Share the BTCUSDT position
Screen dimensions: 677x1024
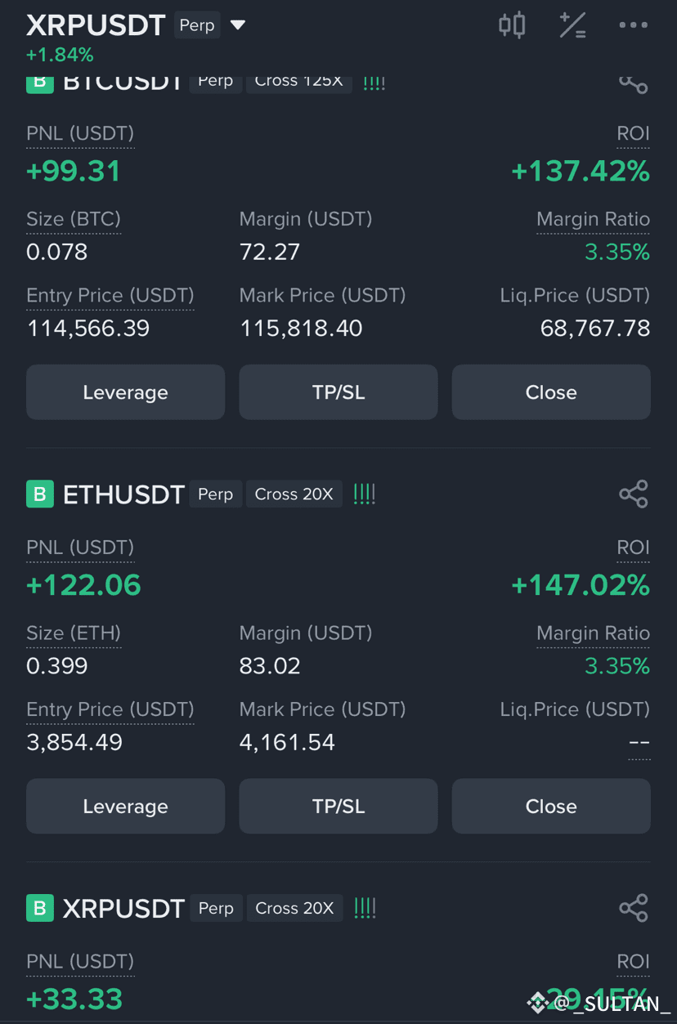tap(633, 83)
